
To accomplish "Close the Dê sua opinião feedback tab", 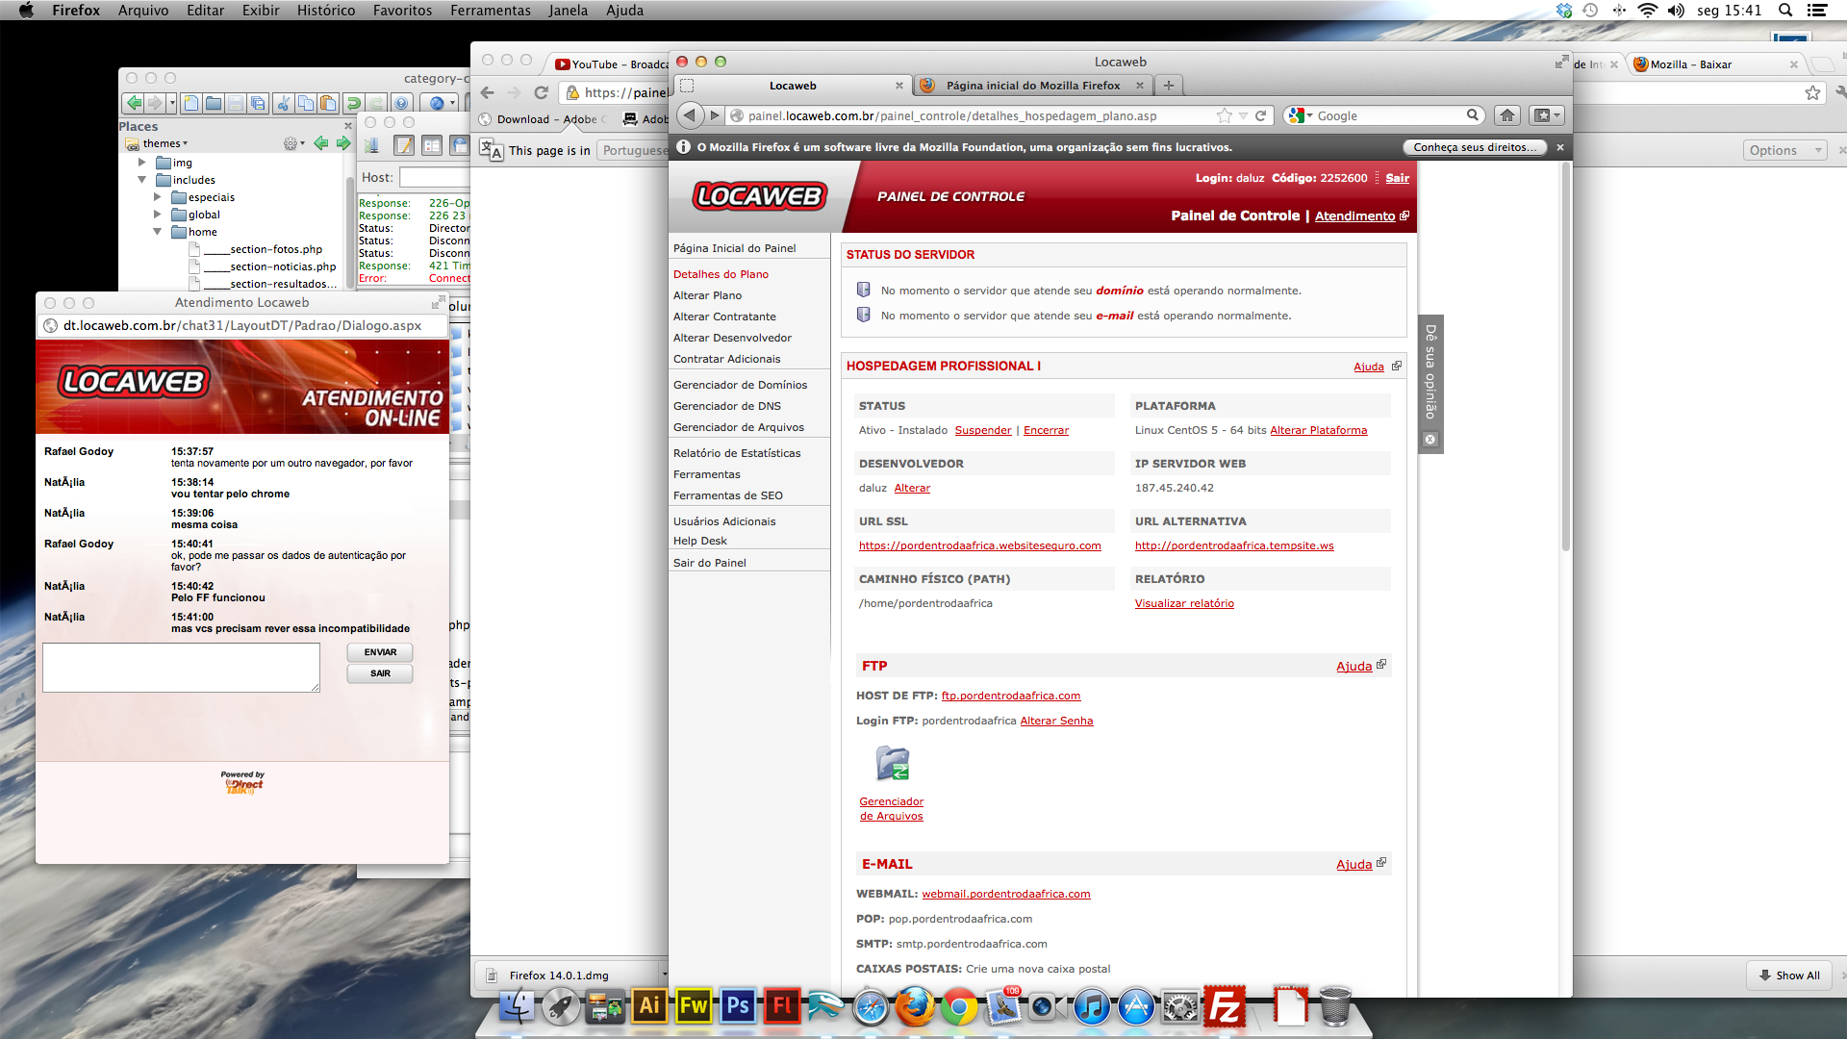I will (x=1430, y=440).
